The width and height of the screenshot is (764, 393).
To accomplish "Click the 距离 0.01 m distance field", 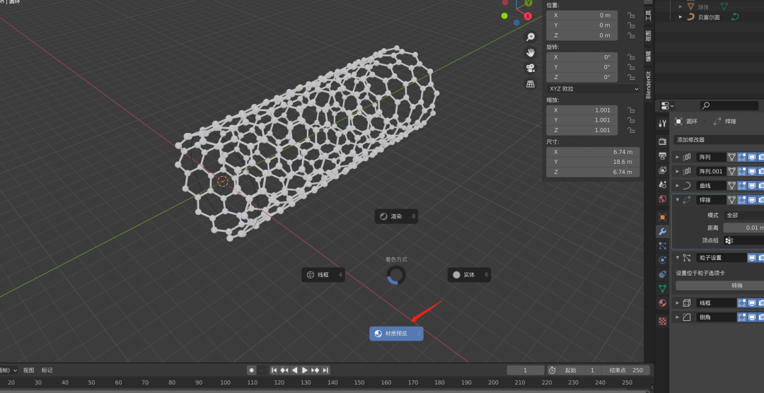I will [x=743, y=228].
